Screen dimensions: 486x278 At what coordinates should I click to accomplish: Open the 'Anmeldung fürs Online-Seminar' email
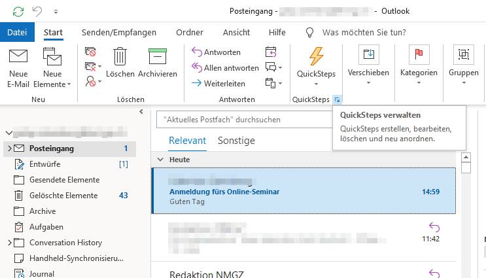[304, 190]
